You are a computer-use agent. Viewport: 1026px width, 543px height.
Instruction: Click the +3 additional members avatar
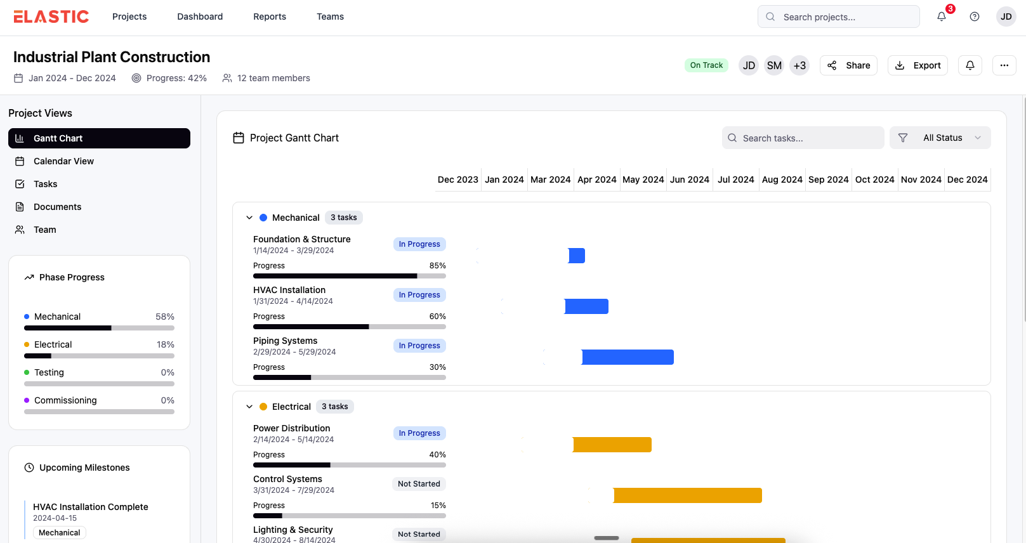(799, 65)
